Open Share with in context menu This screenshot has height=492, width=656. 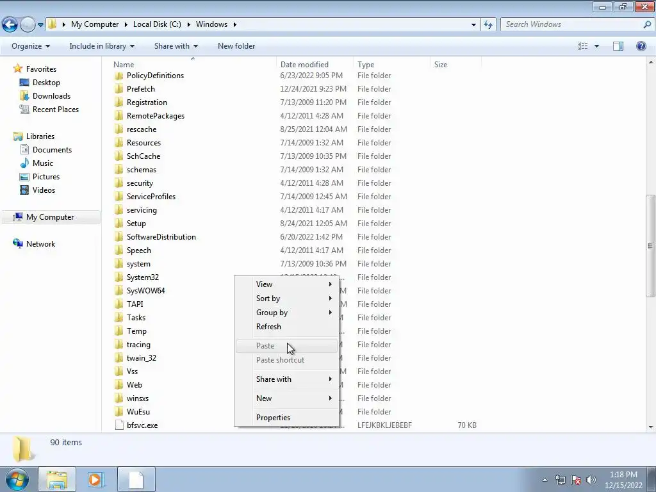tap(286, 379)
